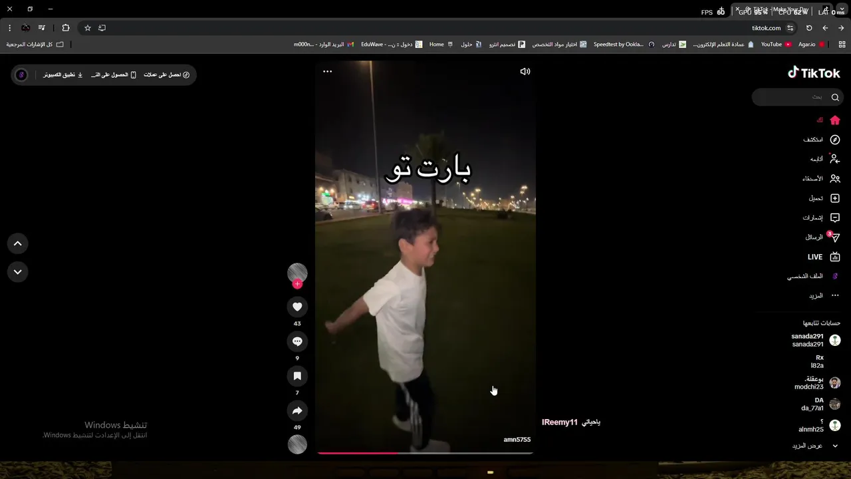Open the media control icon in the browser toolbar

point(42,28)
